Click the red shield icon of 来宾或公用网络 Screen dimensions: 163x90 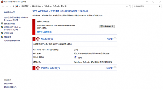click(38, 68)
